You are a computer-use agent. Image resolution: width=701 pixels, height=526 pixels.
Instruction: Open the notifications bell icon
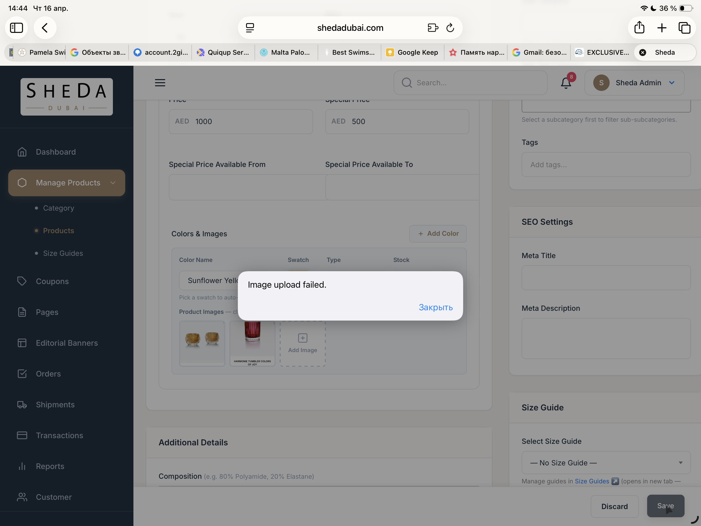[x=566, y=83]
